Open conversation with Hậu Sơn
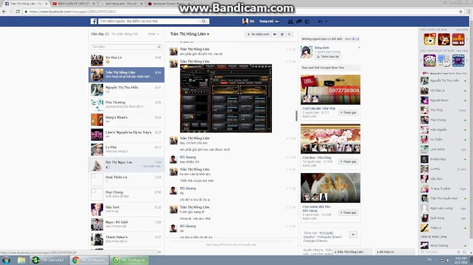 pos(126,209)
